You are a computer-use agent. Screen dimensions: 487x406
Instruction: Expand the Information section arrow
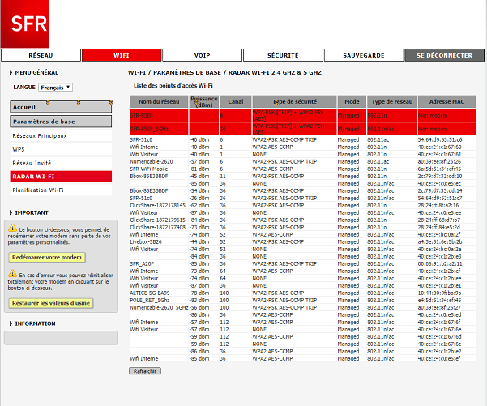click(11, 323)
